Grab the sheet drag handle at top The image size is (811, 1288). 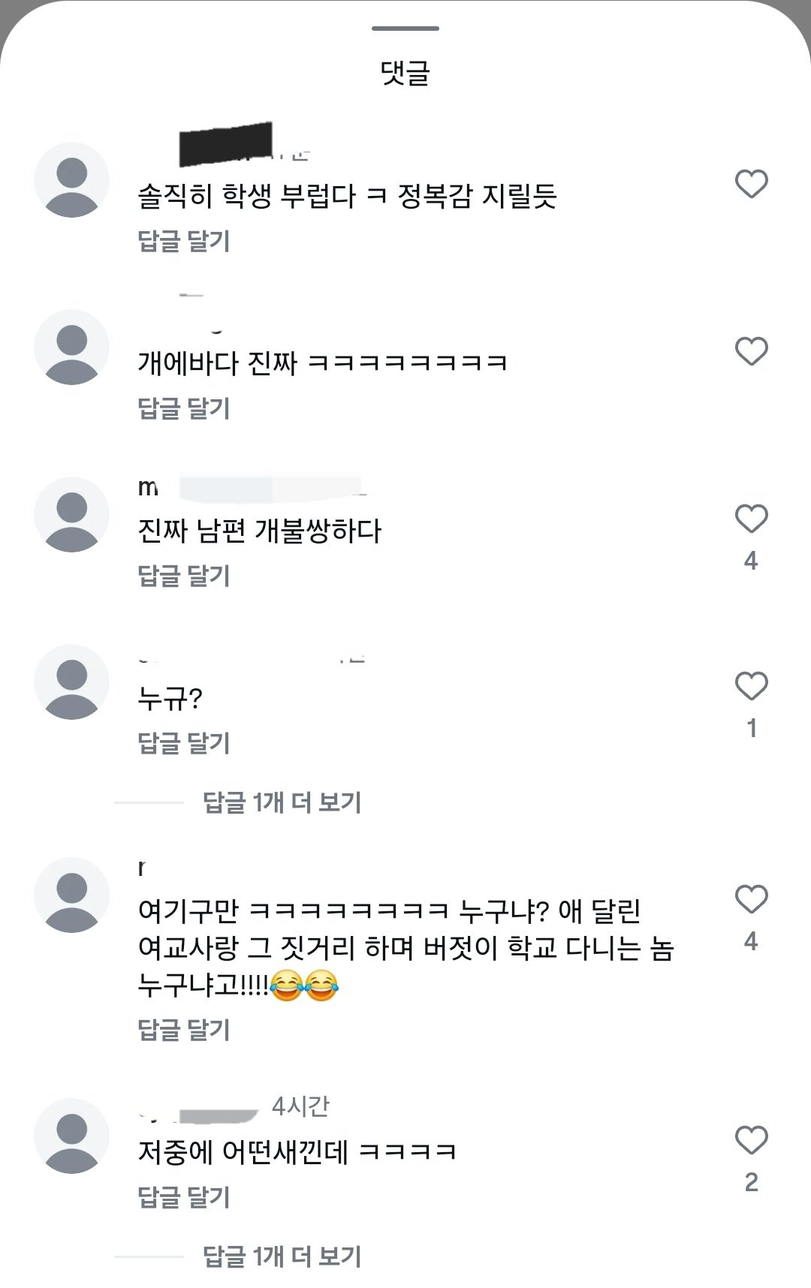tap(405, 29)
